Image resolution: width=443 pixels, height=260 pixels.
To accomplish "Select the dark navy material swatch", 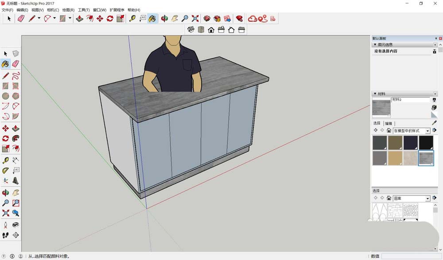I will point(411,143).
